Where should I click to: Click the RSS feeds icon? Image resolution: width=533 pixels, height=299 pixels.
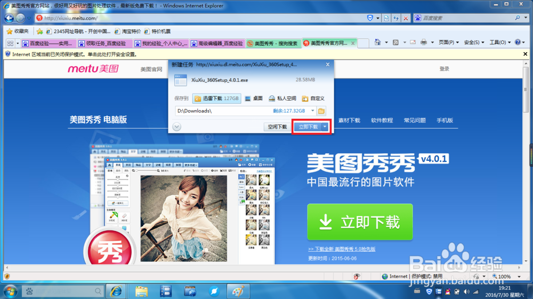395,43
